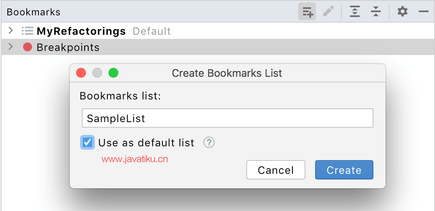Click the Create Bookmarks List toolbar icon
435x211 pixels.
(x=307, y=12)
